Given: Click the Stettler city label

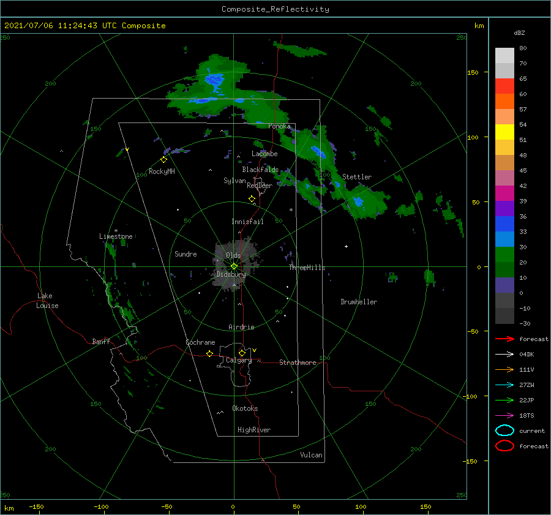Looking at the screenshot, I should 357,177.
